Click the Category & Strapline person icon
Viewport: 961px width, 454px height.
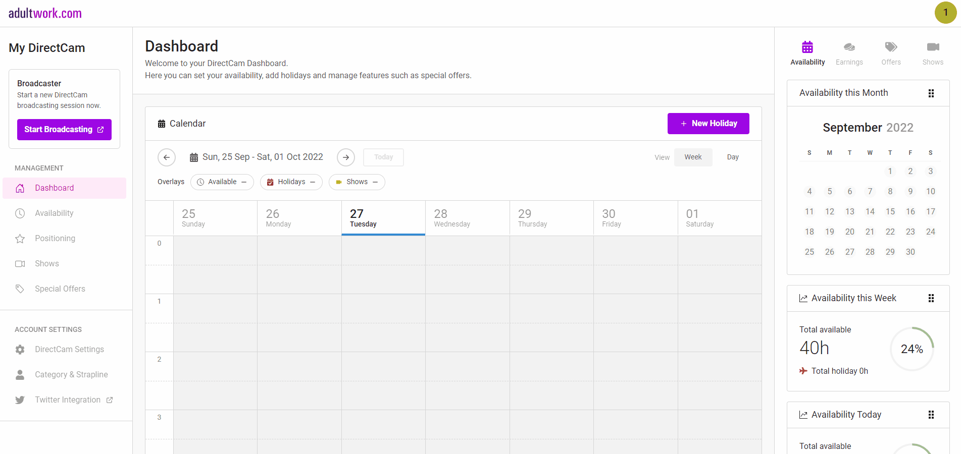pyautogui.click(x=20, y=375)
